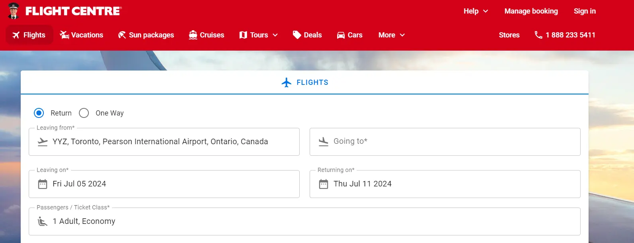
Task: Click the Deals price tag icon
Action: pos(297,35)
